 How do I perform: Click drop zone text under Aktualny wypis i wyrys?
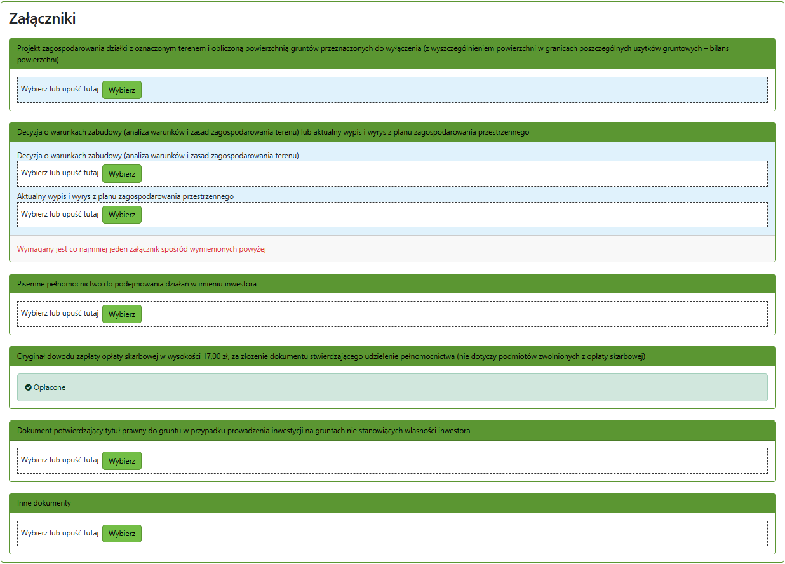click(x=60, y=214)
